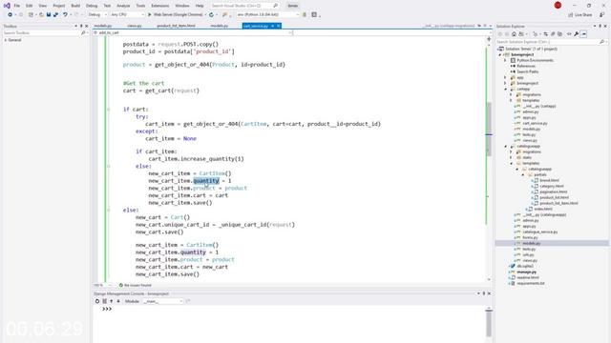Viewport: 611px width, 343px height.
Task: Click Solution Explorer Show All Files icon
Action: (560, 34)
